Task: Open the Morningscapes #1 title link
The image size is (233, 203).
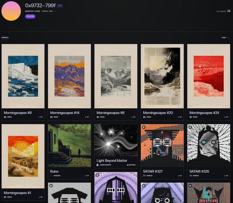Action: 17,193
